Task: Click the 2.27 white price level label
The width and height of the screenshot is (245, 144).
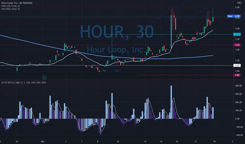Action: click(237, 65)
